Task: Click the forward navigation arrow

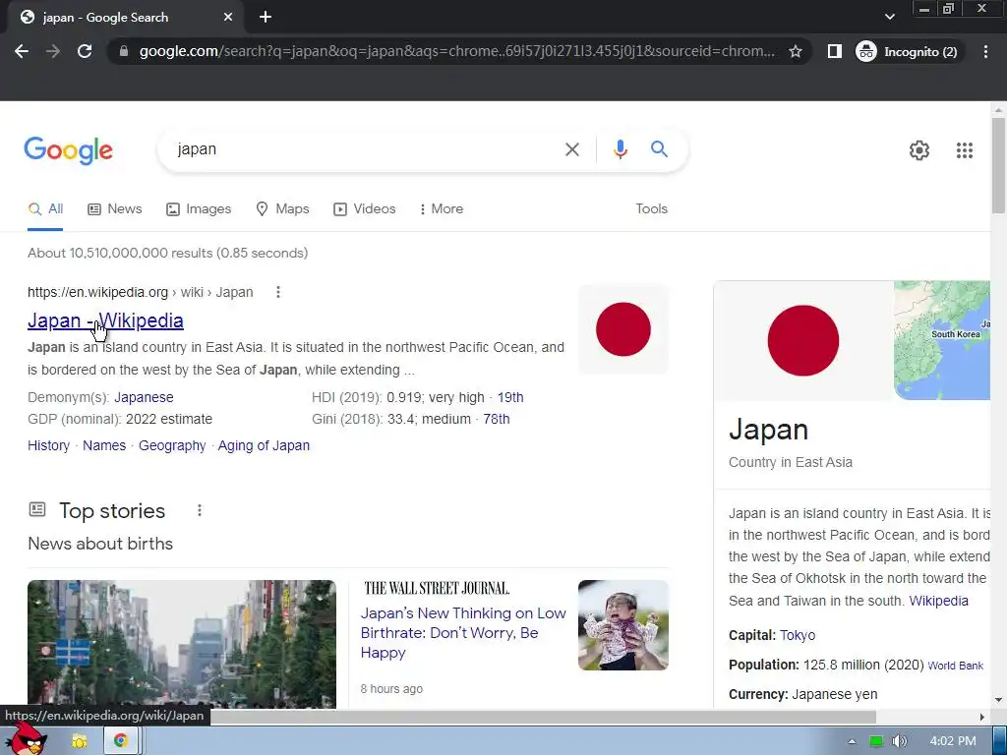Action: coord(53,51)
